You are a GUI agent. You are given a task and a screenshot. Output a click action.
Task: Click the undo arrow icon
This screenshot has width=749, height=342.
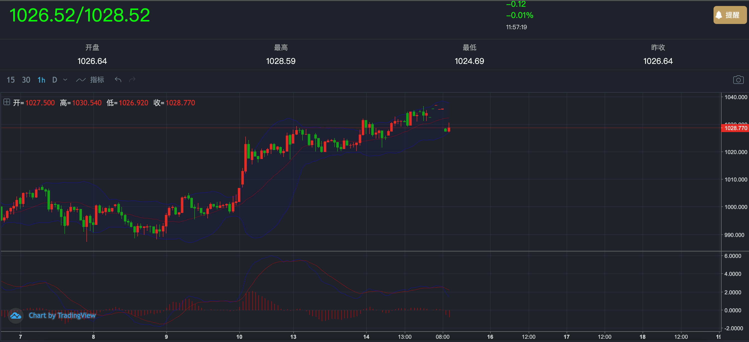coord(118,80)
